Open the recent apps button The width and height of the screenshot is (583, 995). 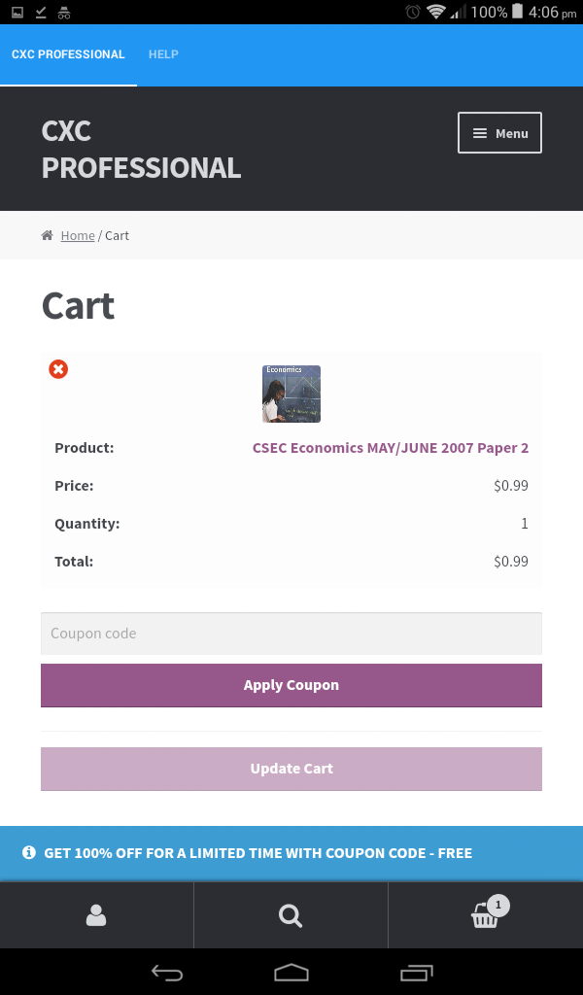[x=417, y=972]
